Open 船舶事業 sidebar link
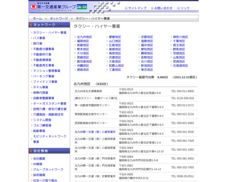 click(39, 131)
